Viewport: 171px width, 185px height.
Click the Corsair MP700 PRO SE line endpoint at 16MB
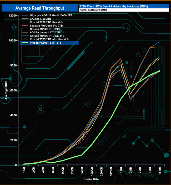coord(159,42)
